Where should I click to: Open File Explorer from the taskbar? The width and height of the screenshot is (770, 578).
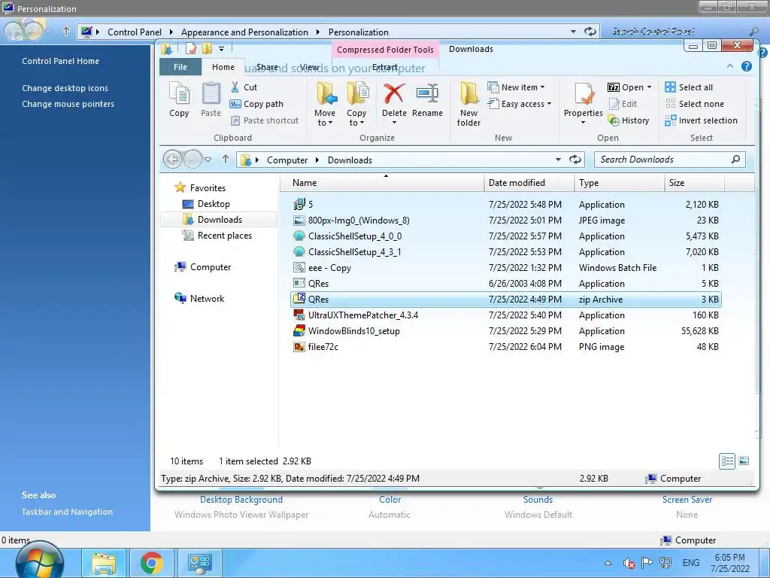click(104, 563)
